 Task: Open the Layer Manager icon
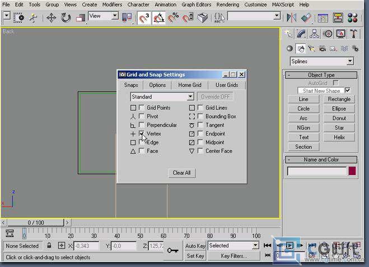[323, 18]
